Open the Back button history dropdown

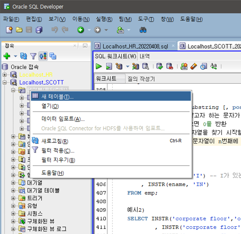pos(89,30)
